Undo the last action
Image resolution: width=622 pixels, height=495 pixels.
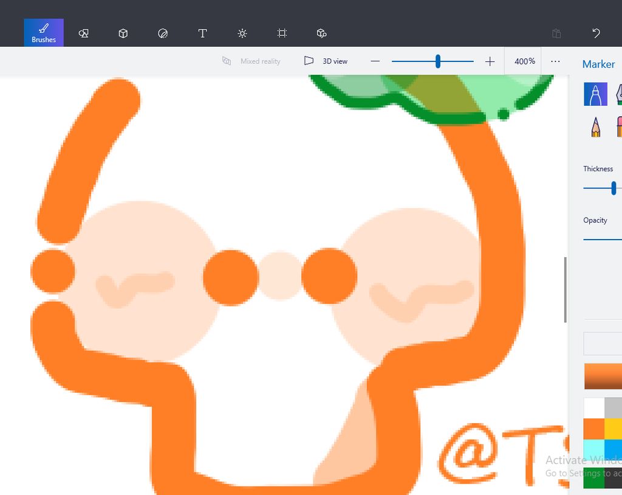(596, 33)
